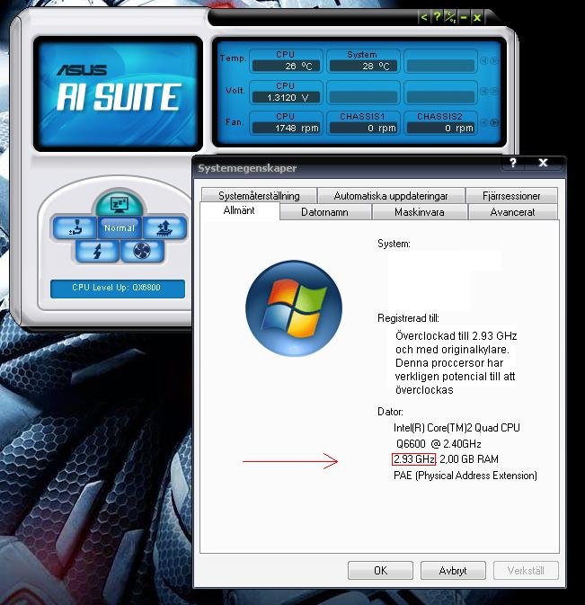Screen dimensions: 585x605
Task: Click the 'Intel(R) Core(TM)2 Quad CPU' text
Action: (x=456, y=428)
